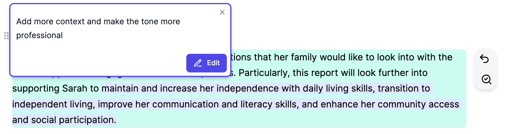The width and height of the screenshot is (508, 134).
Task: Click highlighted phrase 'maintain and increase her independence'
Action: pos(190,88)
